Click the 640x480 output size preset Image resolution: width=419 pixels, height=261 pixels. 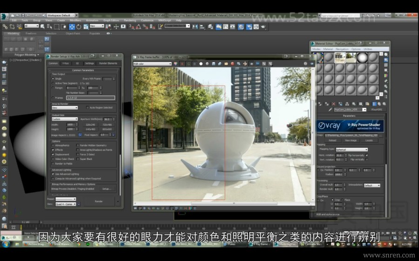click(x=90, y=129)
